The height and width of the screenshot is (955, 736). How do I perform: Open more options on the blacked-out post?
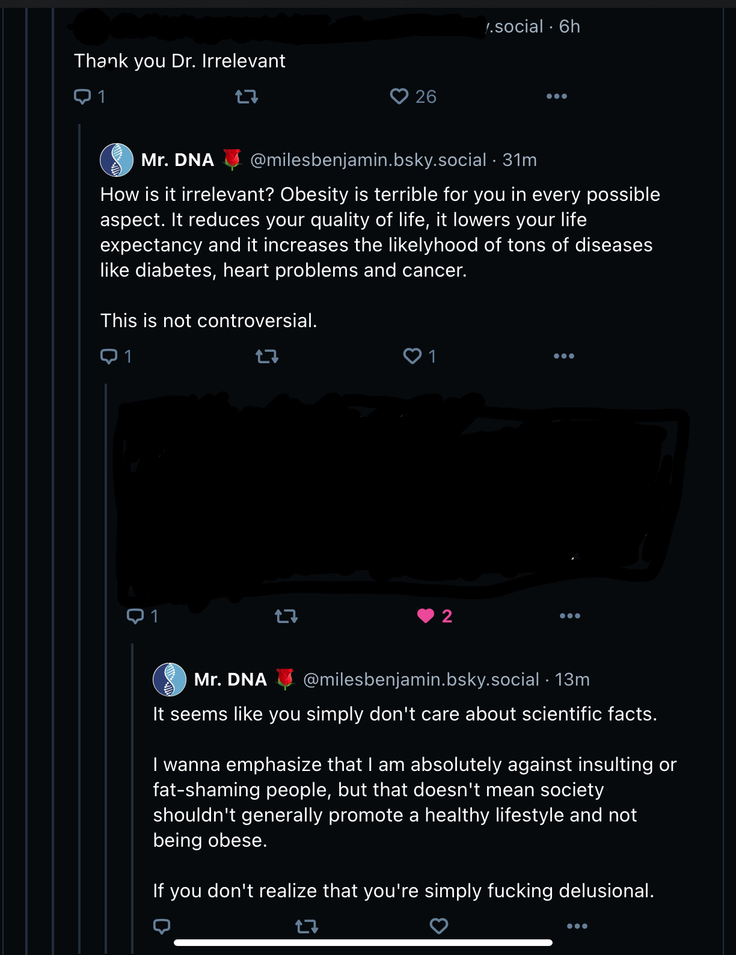pyautogui.click(x=570, y=616)
